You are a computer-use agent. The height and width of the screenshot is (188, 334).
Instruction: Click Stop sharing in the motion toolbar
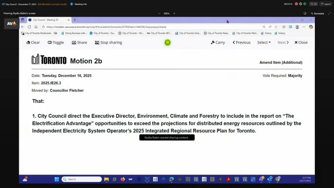109,42
